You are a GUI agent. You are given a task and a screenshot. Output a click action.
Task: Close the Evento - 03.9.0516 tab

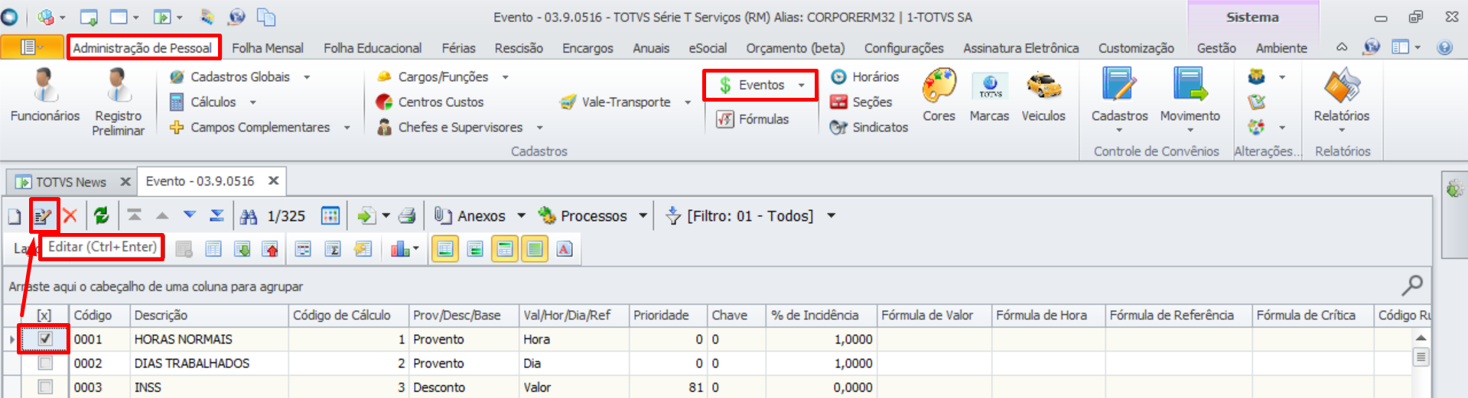pyautogui.click(x=274, y=181)
